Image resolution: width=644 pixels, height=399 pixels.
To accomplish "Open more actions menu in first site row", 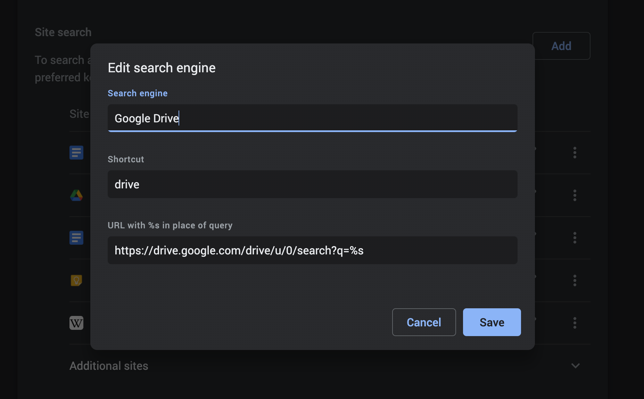I will point(575,153).
